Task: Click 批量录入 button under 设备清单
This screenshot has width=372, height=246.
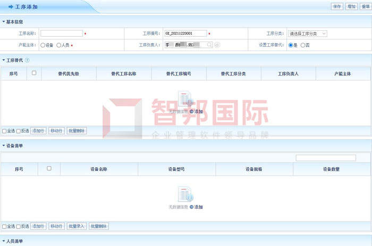Action: (76, 226)
